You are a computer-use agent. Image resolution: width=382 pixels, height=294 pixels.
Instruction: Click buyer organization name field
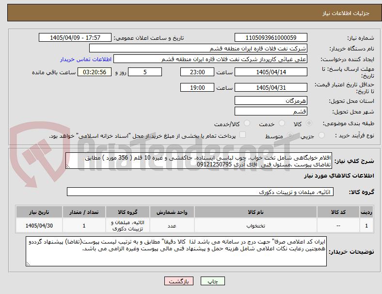coord(198,48)
